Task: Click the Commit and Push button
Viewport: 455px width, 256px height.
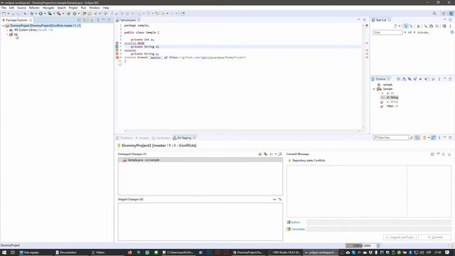Action: 400,237
